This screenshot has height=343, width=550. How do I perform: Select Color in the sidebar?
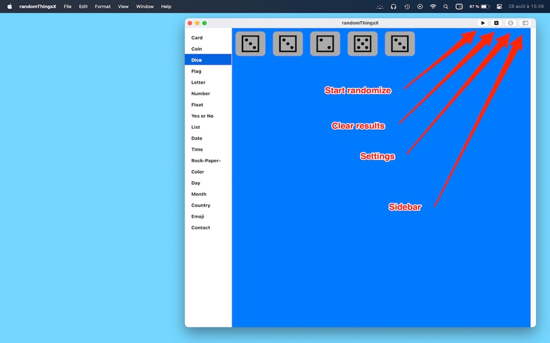pyautogui.click(x=208, y=172)
